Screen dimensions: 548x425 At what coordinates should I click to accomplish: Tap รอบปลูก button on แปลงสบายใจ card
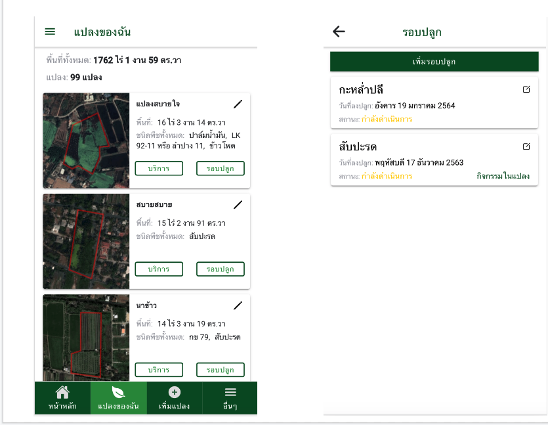pos(220,168)
